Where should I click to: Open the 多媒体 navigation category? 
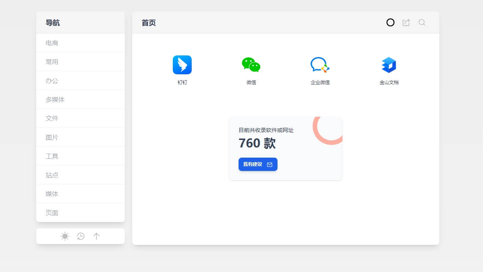click(55, 99)
